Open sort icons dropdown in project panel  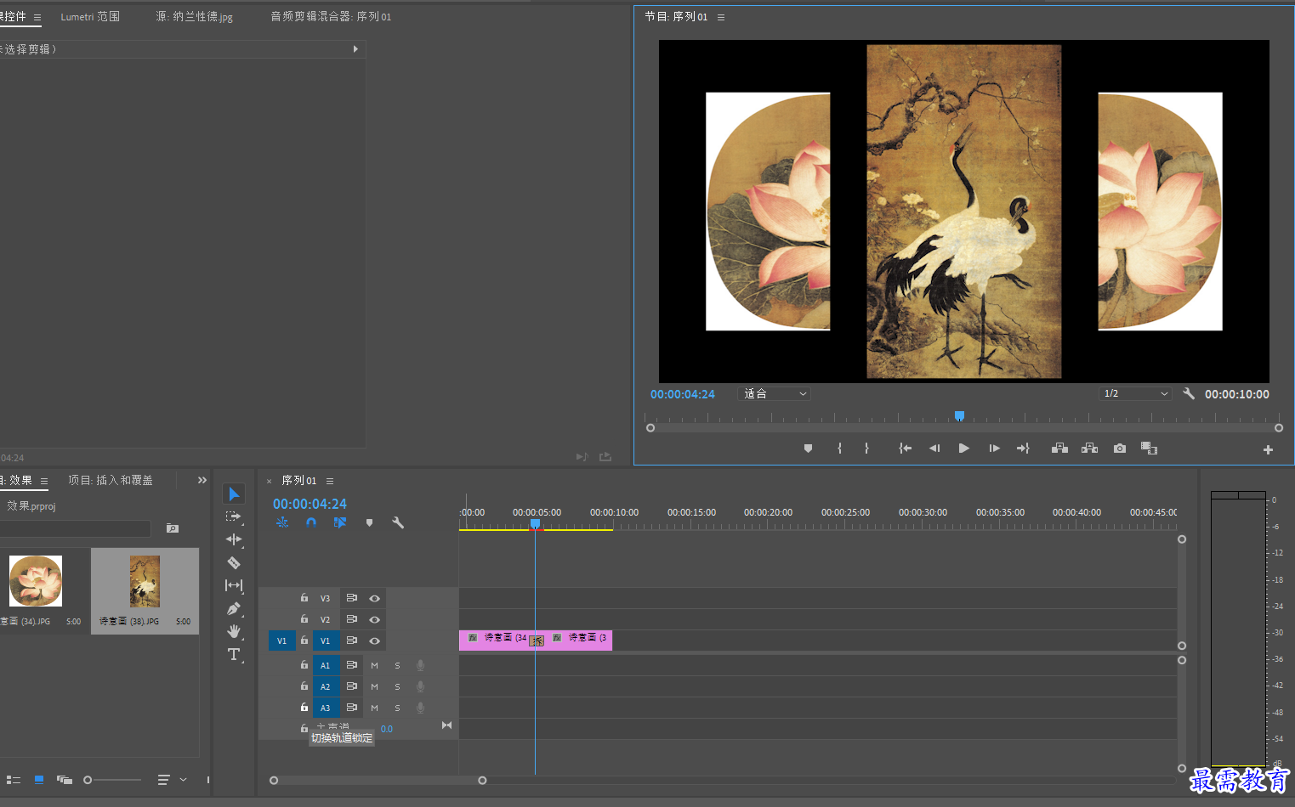click(x=172, y=780)
